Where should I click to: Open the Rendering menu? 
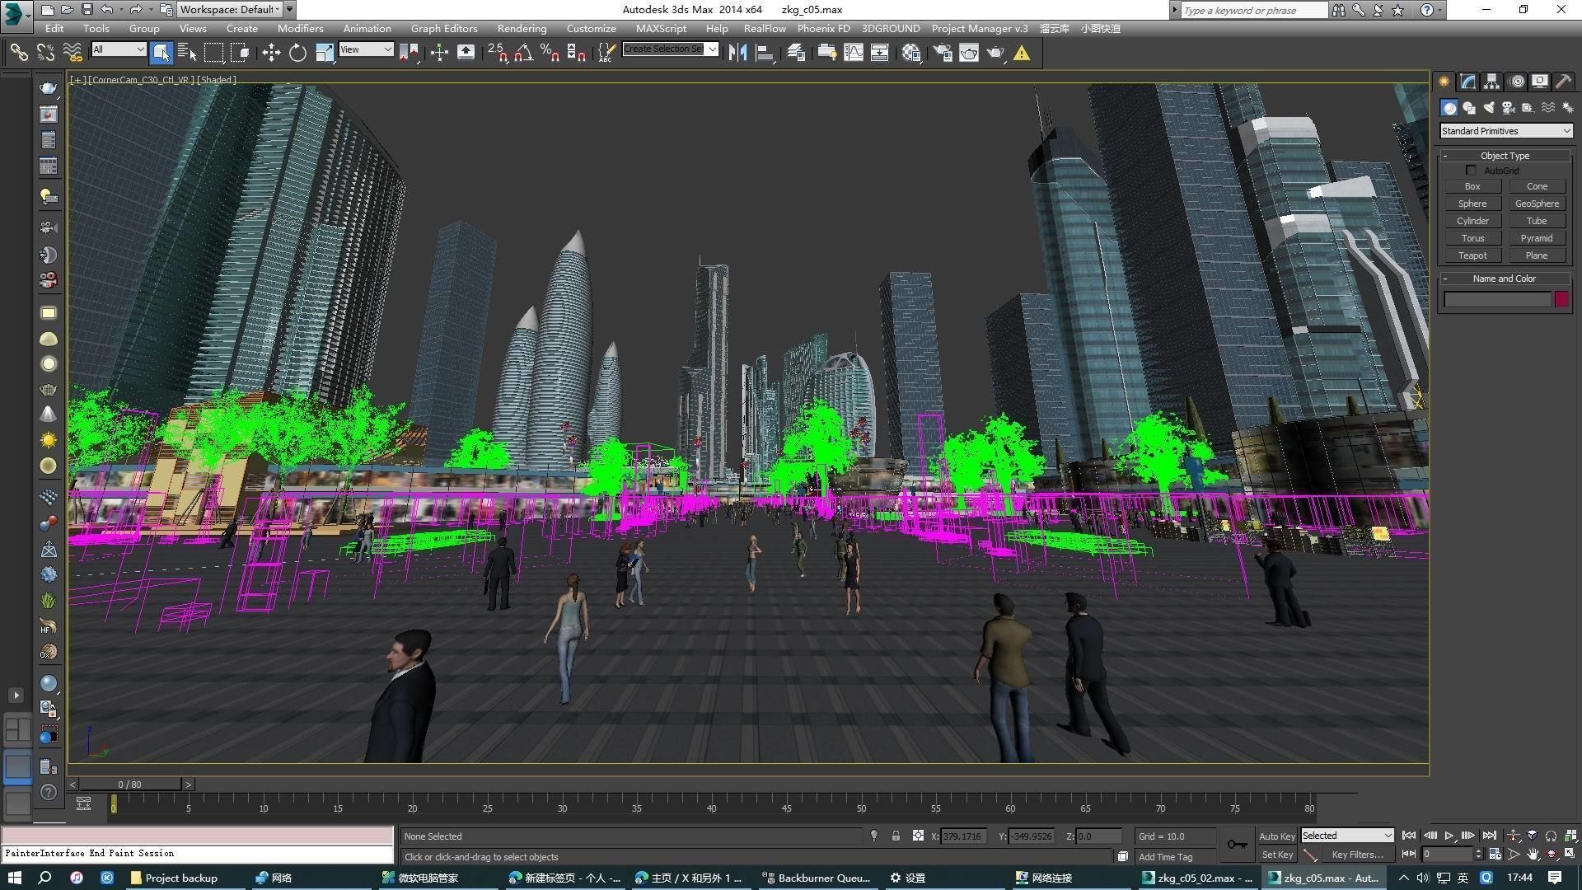pyautogui.click(x=522, y=28)
